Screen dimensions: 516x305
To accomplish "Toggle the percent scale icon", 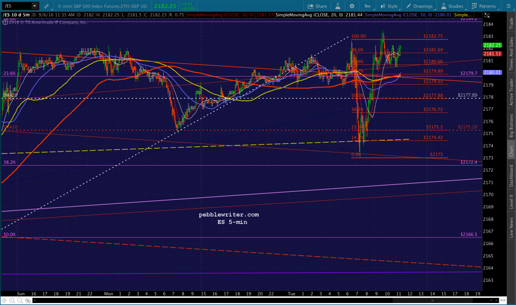I will tap(28, 301).
